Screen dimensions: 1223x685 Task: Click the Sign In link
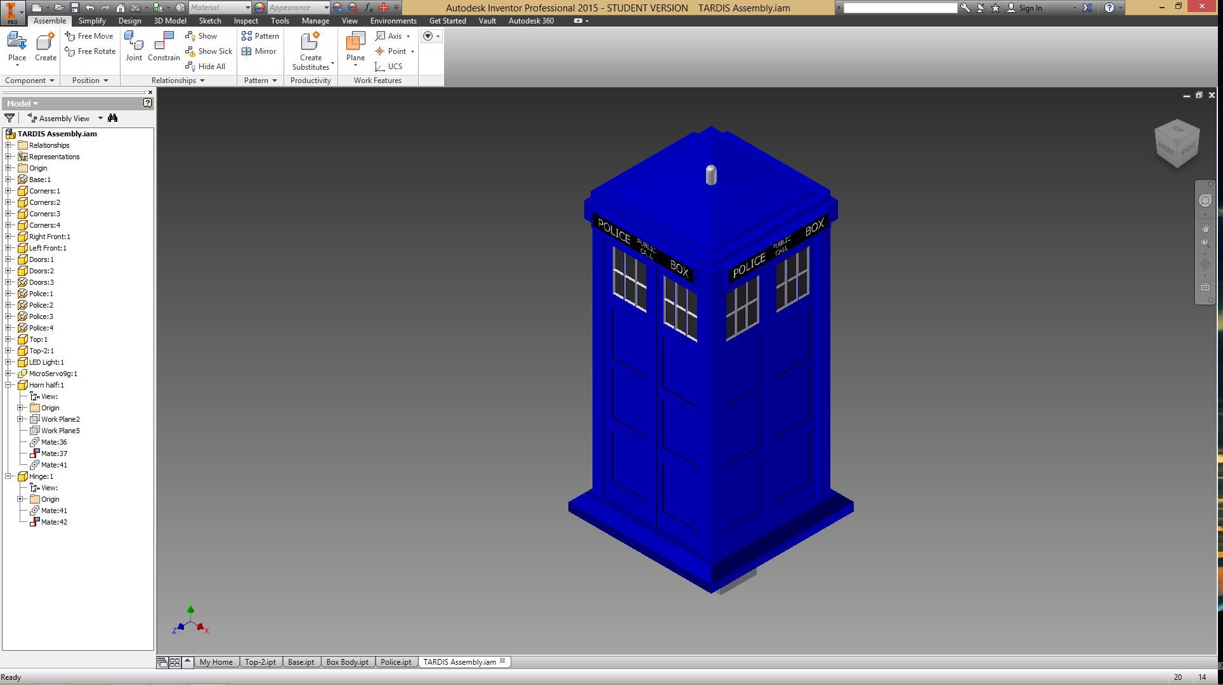tap(1030, 8)
